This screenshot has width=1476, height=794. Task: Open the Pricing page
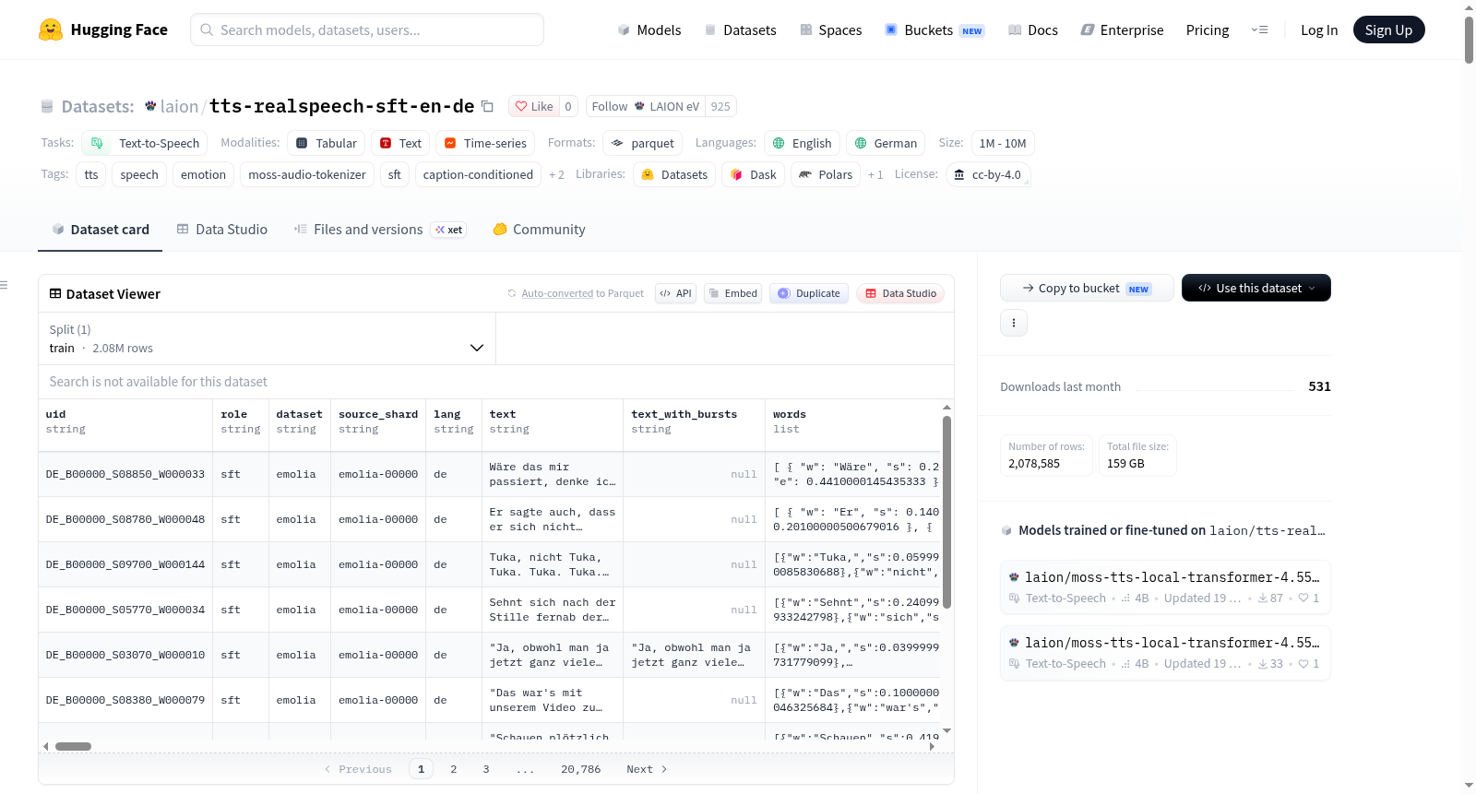[x=1208, y=30]
